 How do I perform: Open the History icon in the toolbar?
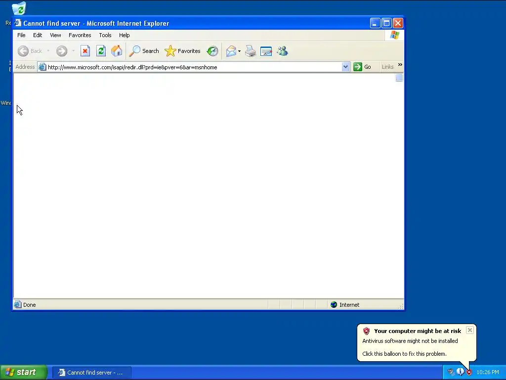pos(212,51)
